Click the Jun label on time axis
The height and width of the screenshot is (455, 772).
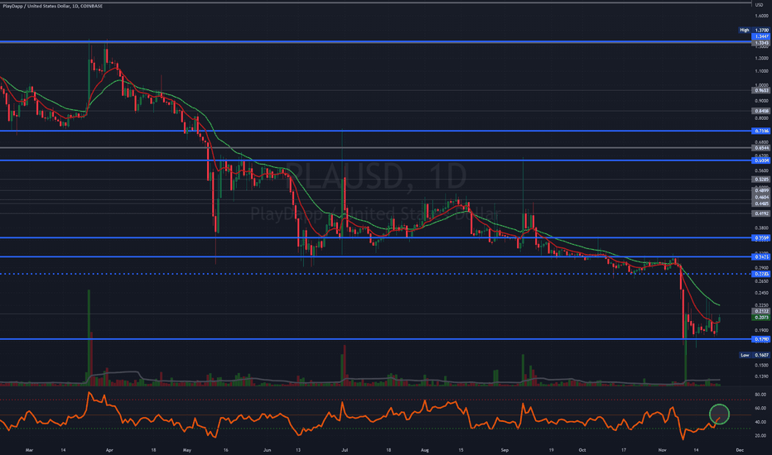[267, 449]
